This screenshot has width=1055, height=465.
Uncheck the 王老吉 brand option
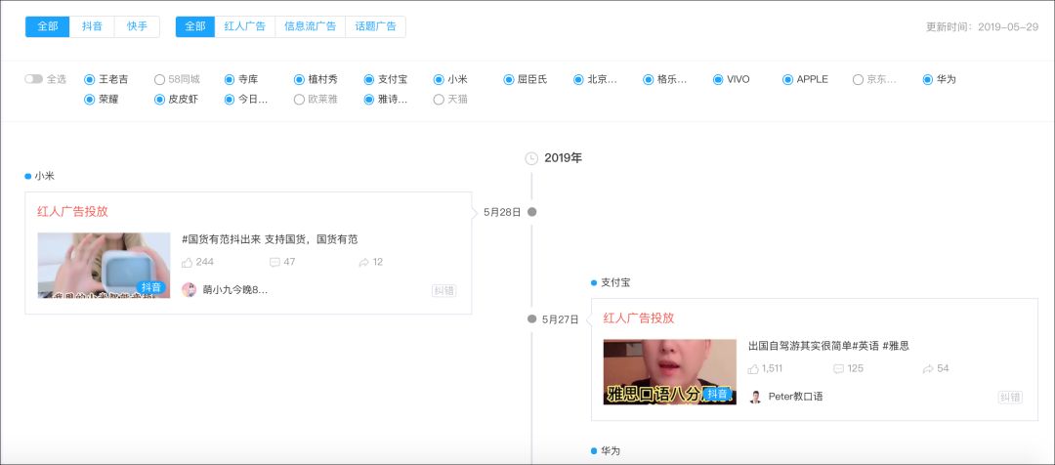pyautogui.click(x=90, y=79)
